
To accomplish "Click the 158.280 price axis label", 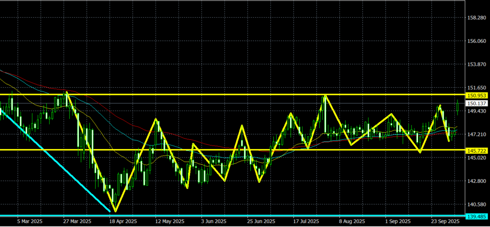I will 476,18.
